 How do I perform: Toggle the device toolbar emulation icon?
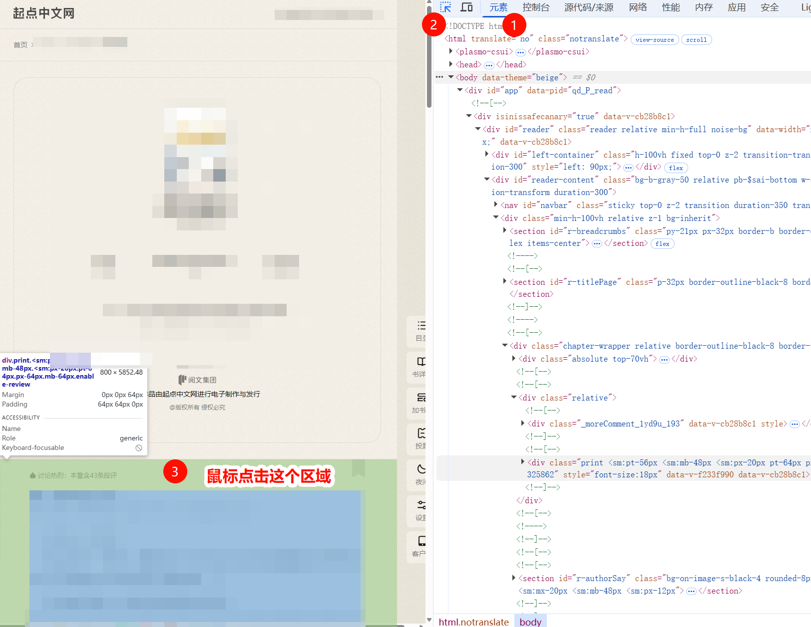tap(466, 7)
